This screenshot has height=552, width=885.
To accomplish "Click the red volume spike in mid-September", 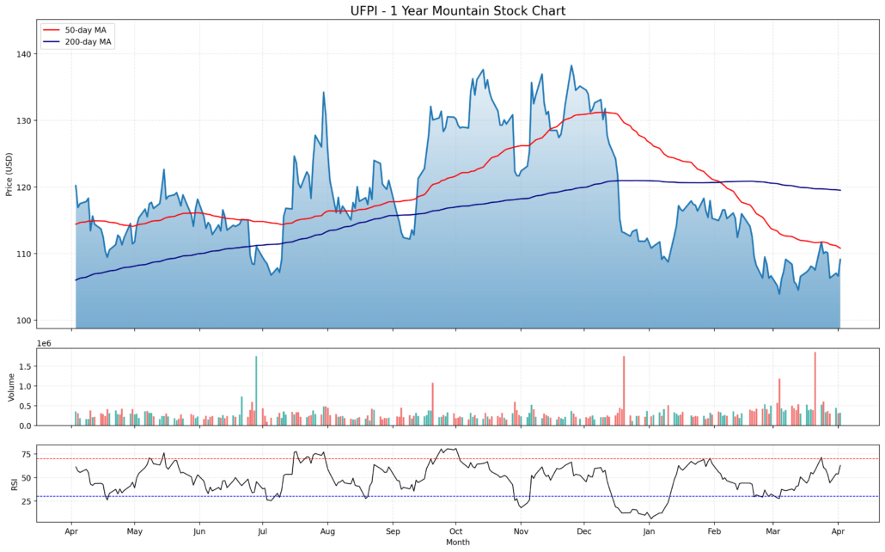I will tap(433, 404).
